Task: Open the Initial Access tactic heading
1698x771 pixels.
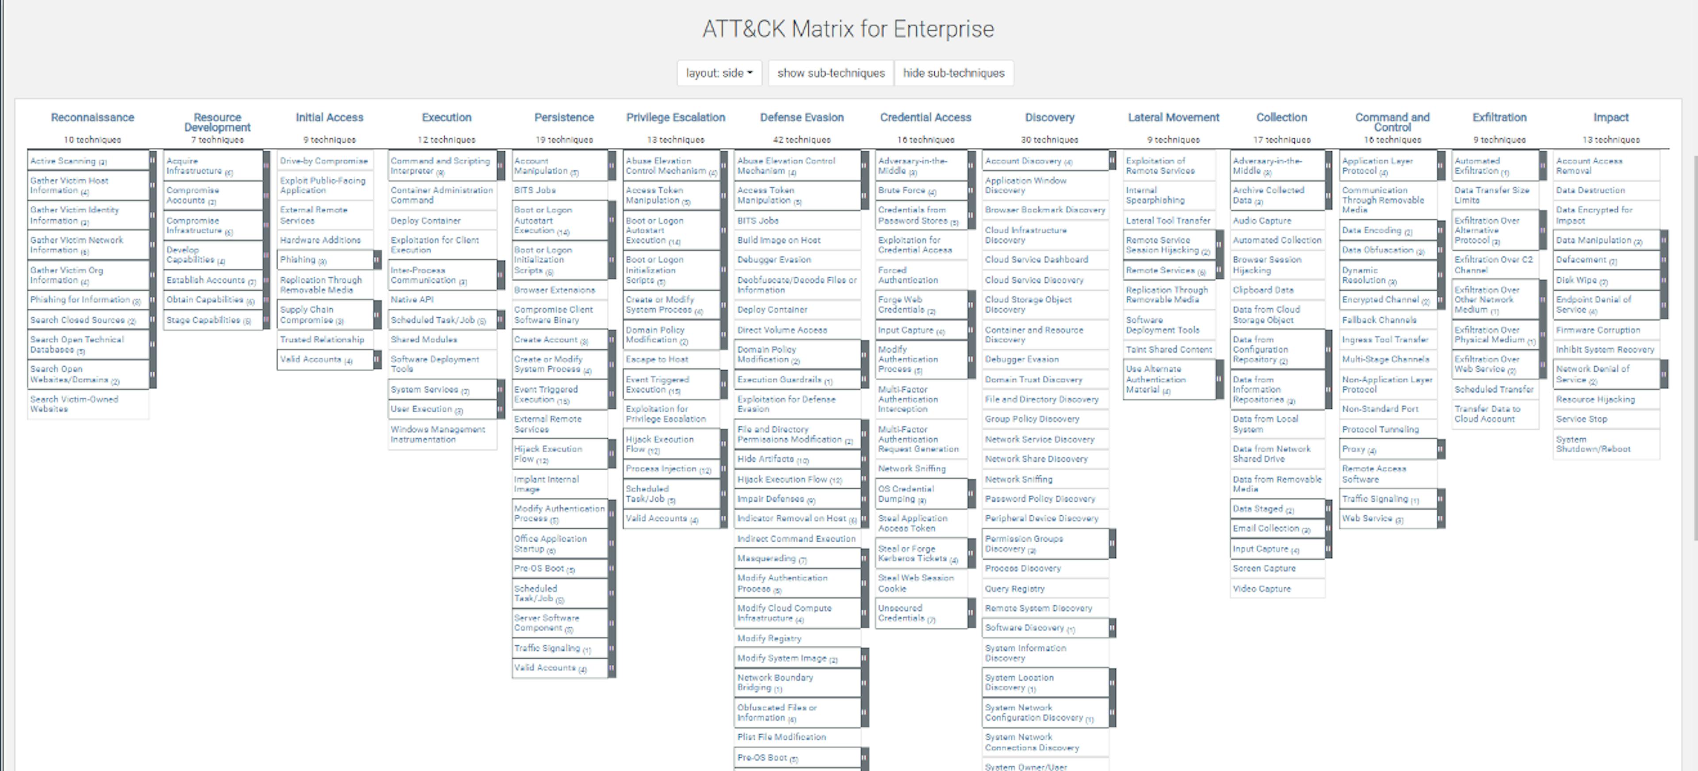Action: [x=329, y=117]
